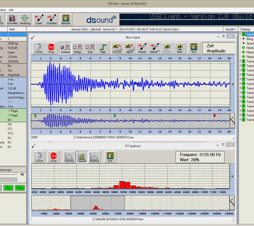Expand the Steuer... tree entry
Viewport: 254px width, 226px height.
(243, 43)
